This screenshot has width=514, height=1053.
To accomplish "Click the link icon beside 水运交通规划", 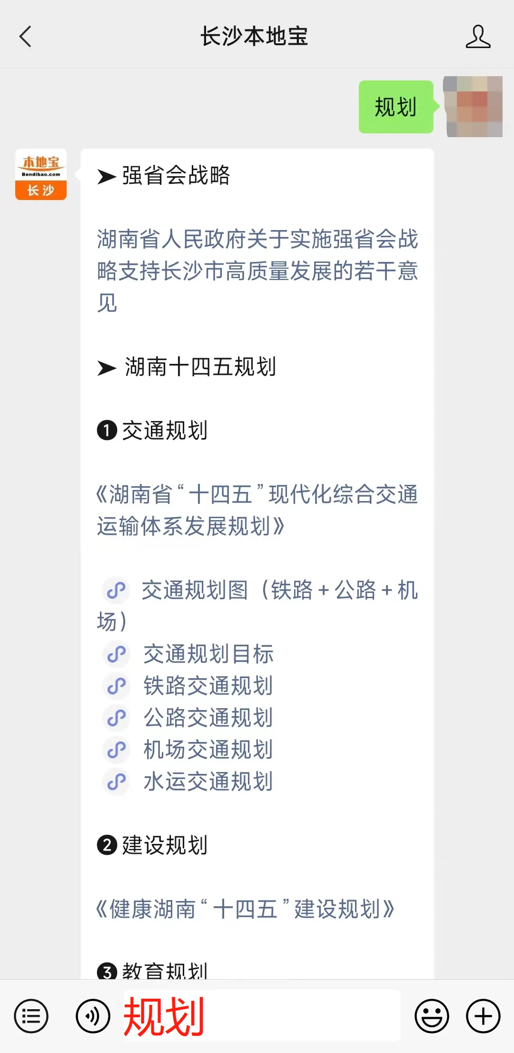I will pyautogui.click(x=116, y=782).
